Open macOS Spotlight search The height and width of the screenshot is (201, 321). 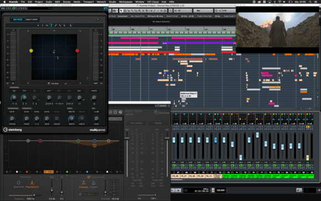point(310,2)
